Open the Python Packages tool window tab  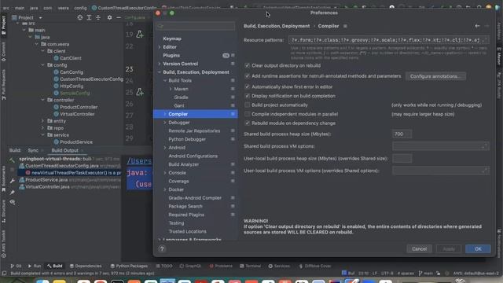(x=129, y=266)
